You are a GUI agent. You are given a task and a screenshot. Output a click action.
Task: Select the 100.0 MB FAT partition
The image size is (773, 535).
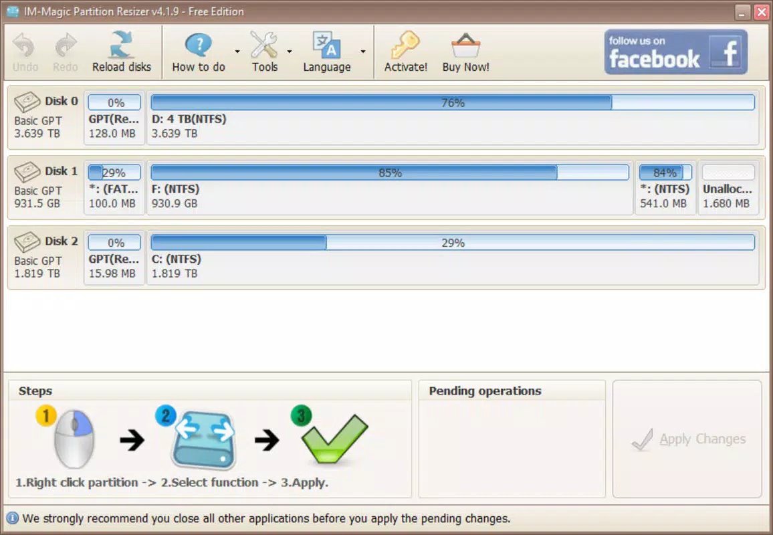click(x=114, y=187)
